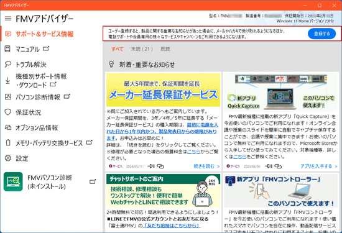Screen dimensions: 342x233
Task: Click the 設定 gear icon
Action: point(8,158)
